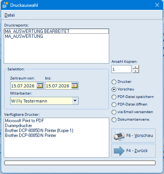Open calendar for bis date
The image size is (164, 174).
coord(74,85)
